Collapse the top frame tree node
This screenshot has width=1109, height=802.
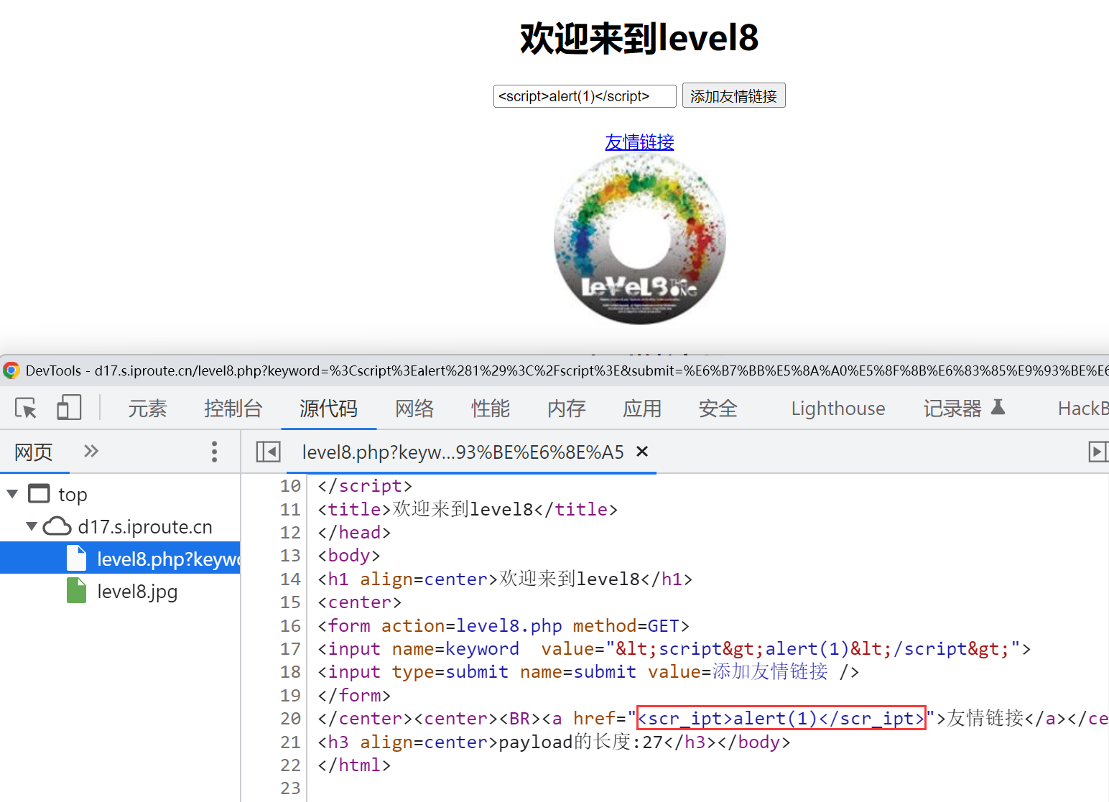click(12, 494)
